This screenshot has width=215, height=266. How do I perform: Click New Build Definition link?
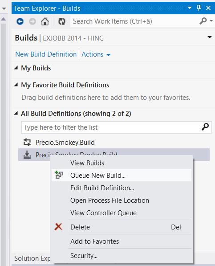[x=46, y=54]
